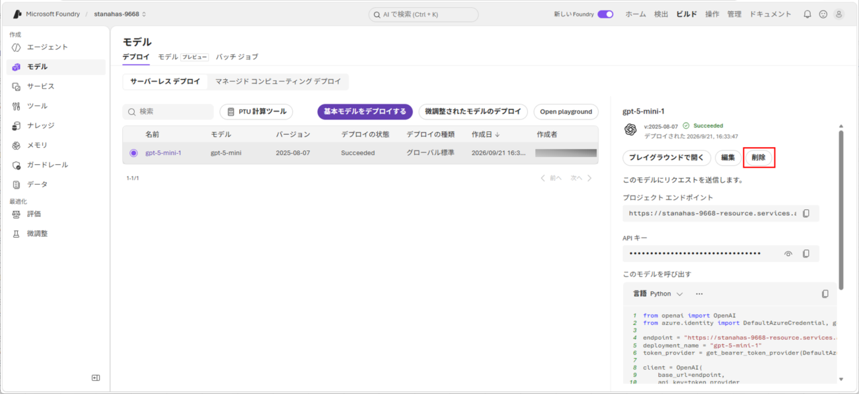Open the 操作 top menu

coord(712,14)
